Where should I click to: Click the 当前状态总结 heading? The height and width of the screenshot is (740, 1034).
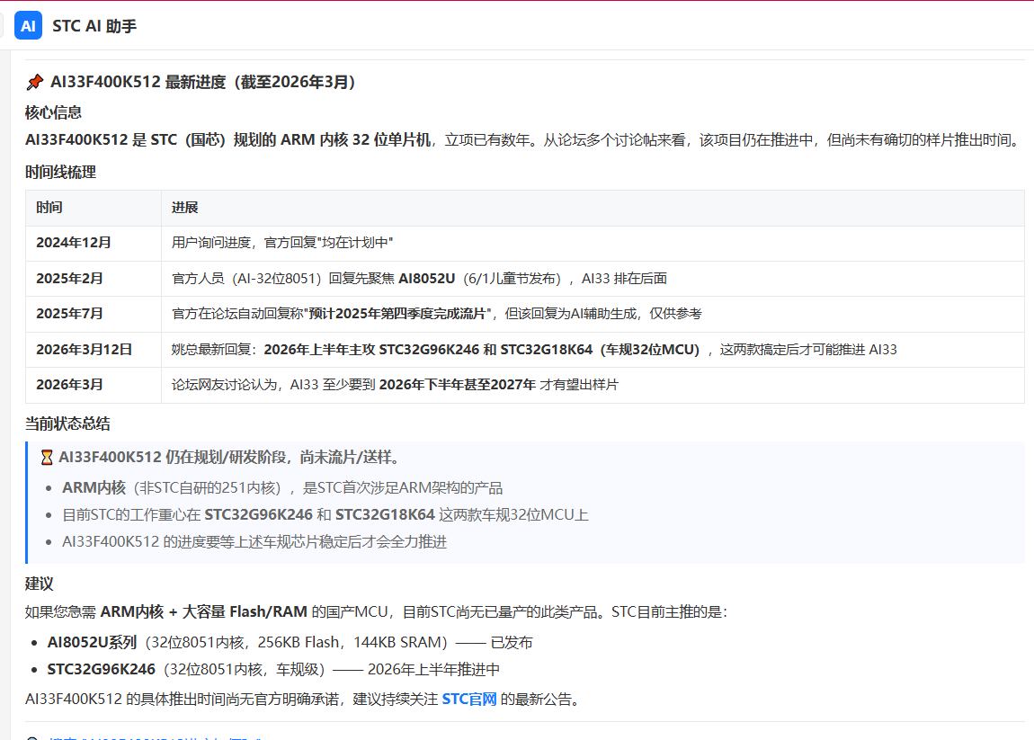[x=67, y=424]
